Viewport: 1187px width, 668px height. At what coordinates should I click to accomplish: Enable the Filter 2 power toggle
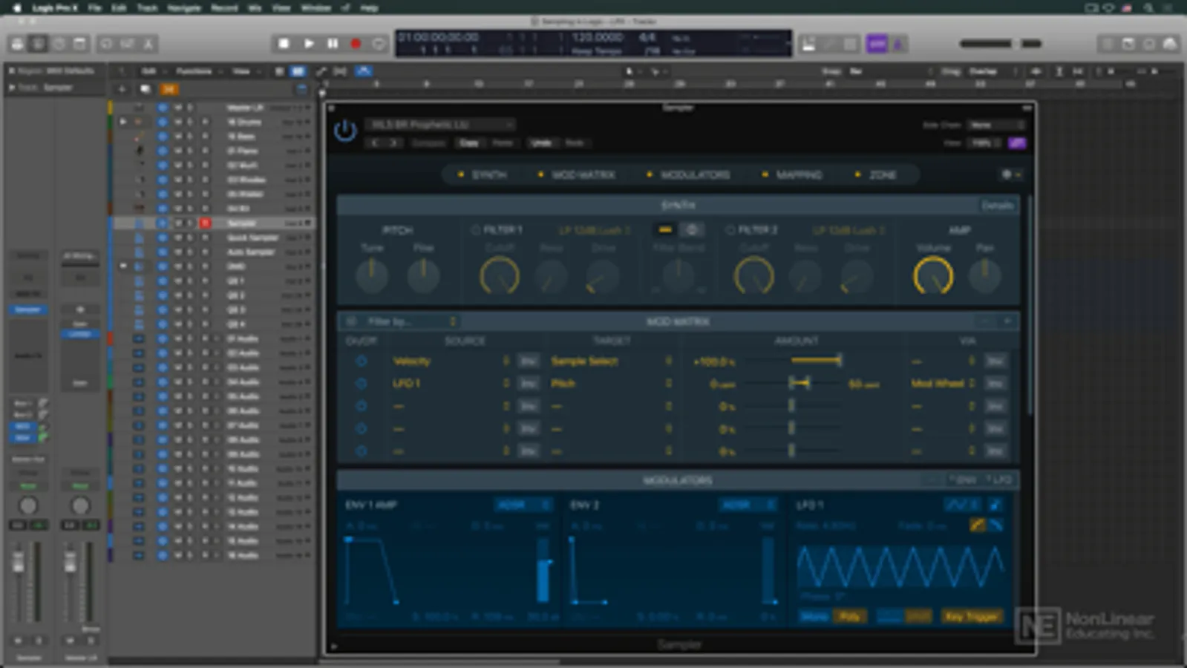730,230
